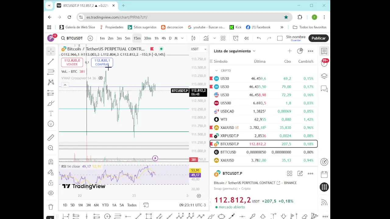The height and width of the screenshot is (219, 390).
Task: Open the symbol search BTCUSDT
Action: coord(72,38)
